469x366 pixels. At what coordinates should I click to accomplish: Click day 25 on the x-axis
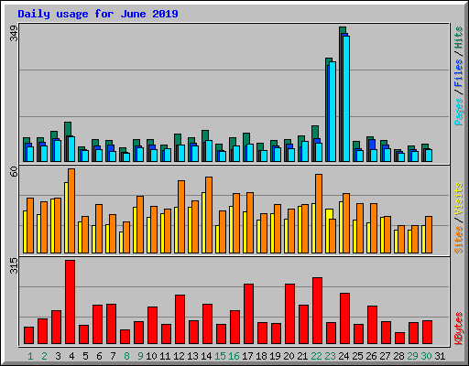pyautogui.click(x=357, y=356)
